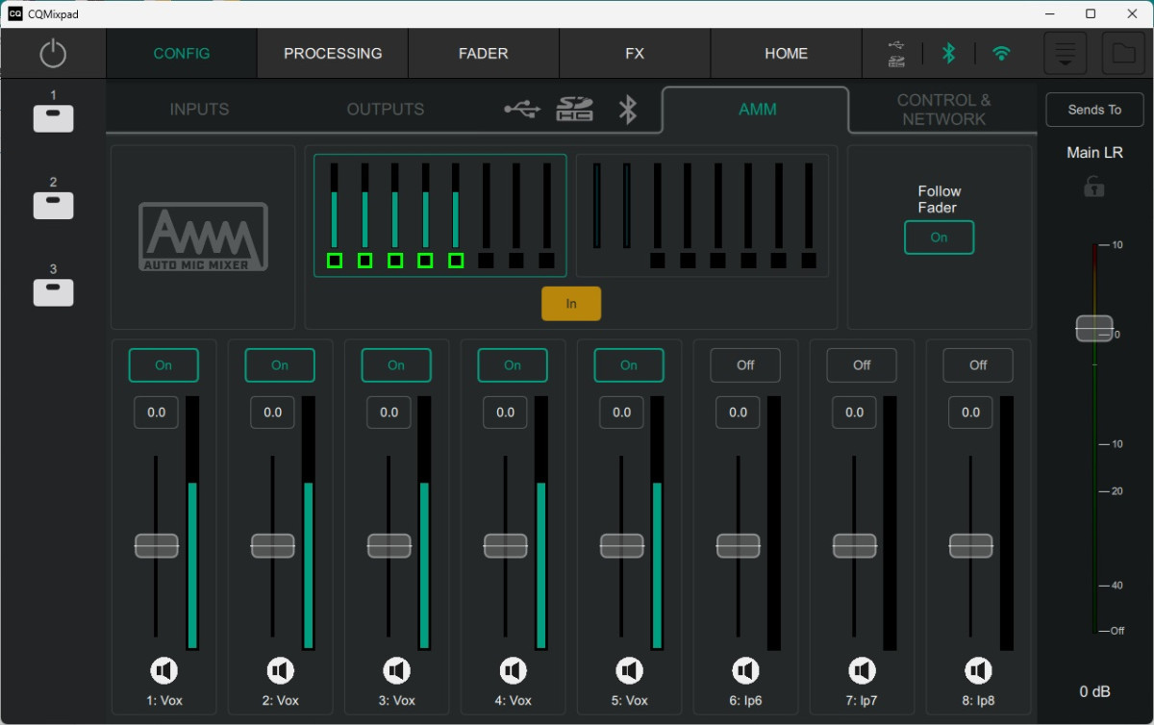Click the 0.0 value box for 2: Vox

pyautogui.click(x=273, y=412)
